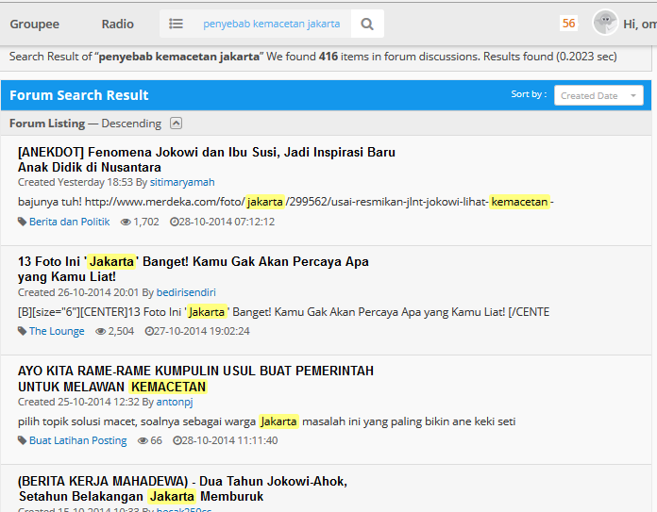Click timestamp 28-10-2014 11:11:40
This screenshot has width=657, height=512.
[229, 440]
